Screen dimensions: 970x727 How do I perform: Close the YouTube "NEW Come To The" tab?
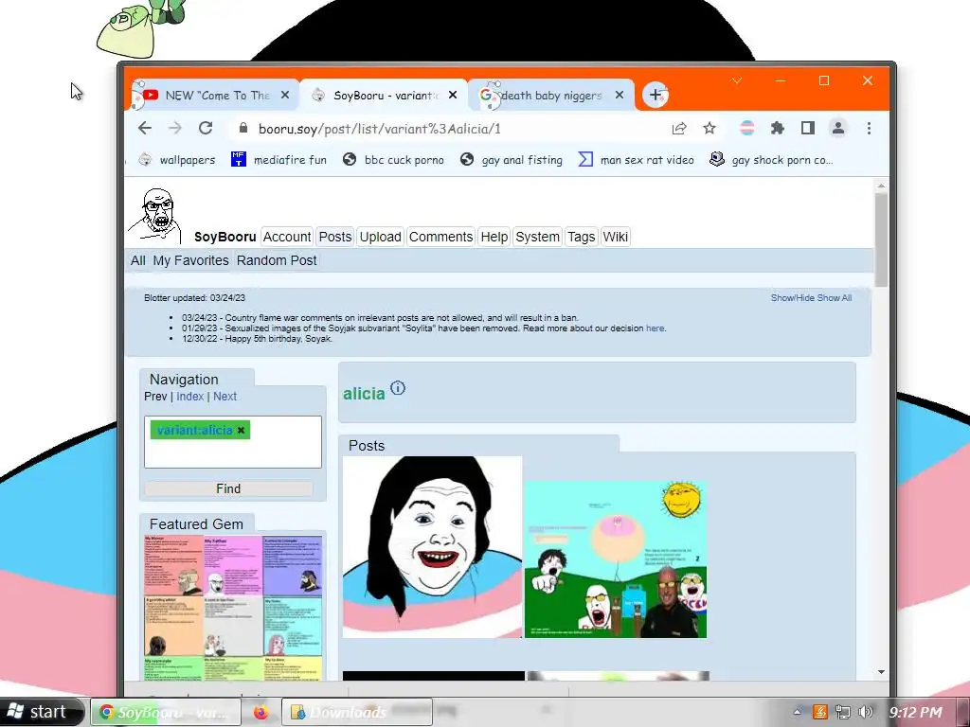click(x=284, y=96)
